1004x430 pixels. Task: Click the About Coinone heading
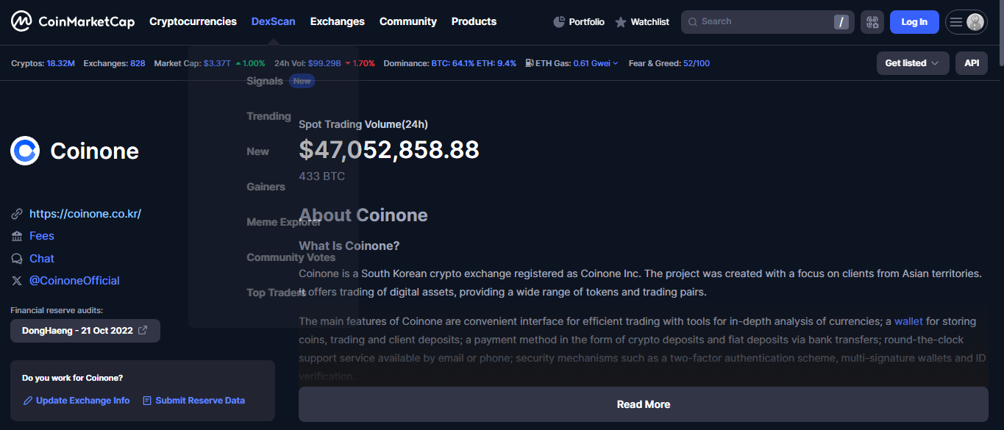coord(363,215)
